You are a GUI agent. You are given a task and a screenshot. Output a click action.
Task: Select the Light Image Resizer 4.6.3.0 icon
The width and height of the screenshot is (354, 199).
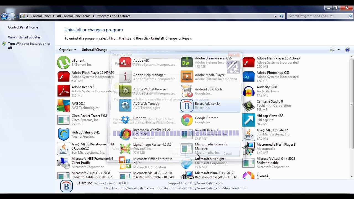[x=125, y=149]
